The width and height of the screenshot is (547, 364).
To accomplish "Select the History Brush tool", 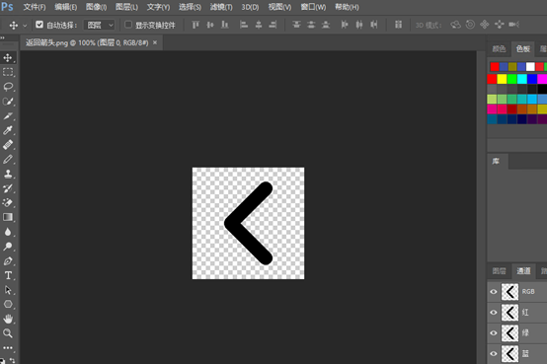I will 8,188.
